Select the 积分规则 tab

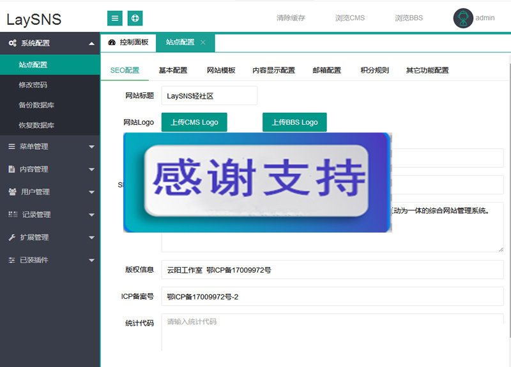pos(376,70)
